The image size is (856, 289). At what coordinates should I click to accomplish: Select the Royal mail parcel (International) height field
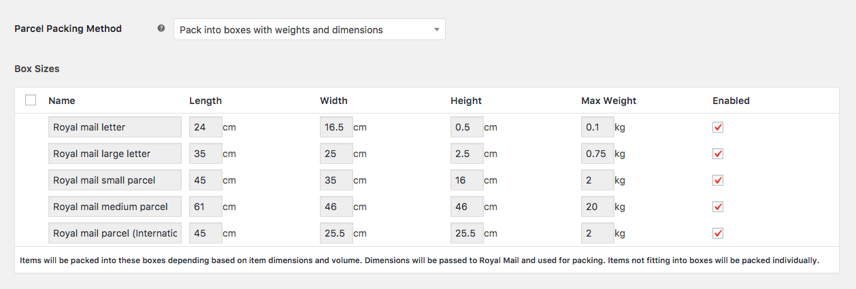pyautogui.click(x=467, y=233)
